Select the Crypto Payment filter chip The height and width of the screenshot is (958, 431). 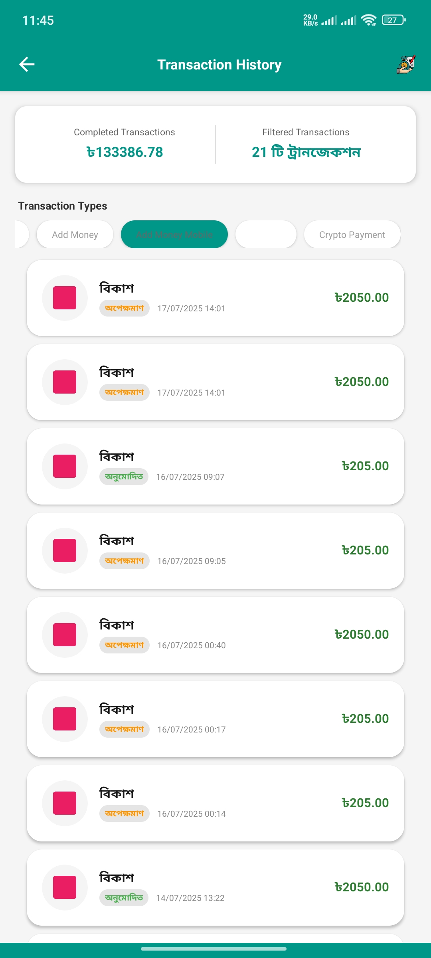352,235
